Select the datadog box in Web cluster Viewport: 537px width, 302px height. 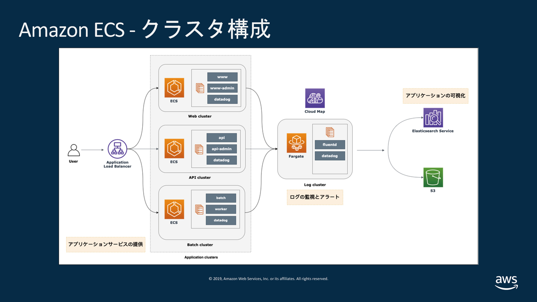(222, 99)
